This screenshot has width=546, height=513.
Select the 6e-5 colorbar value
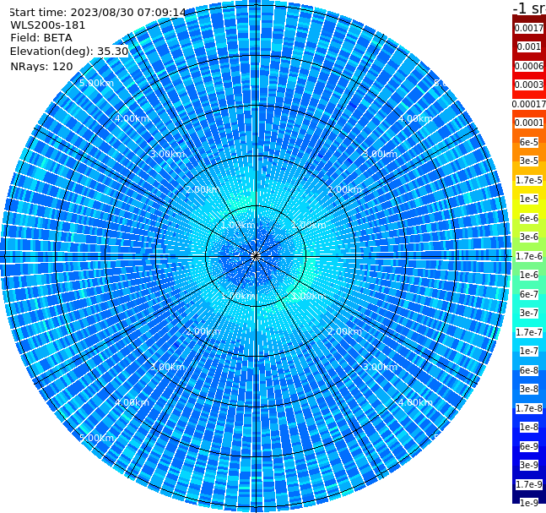pos(529,142)
